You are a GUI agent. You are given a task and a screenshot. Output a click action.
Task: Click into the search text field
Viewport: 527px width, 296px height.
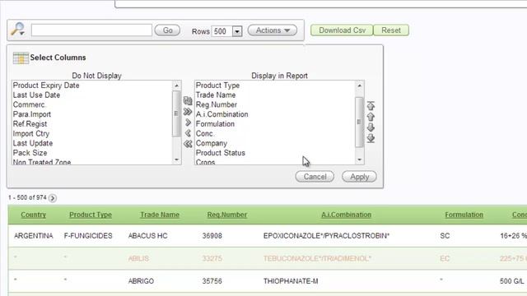click(91, 30)
